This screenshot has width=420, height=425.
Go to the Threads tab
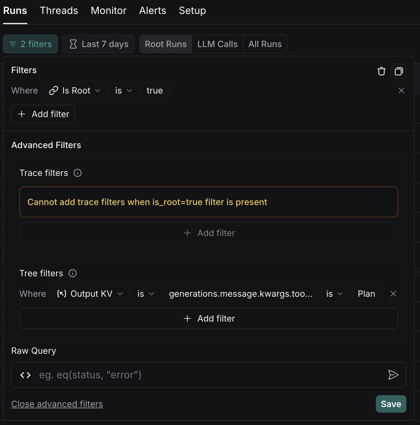pyautogui.click(x=59, y=11)
